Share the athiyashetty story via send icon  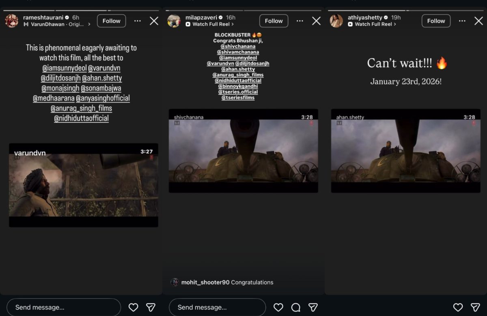point(475,307)
